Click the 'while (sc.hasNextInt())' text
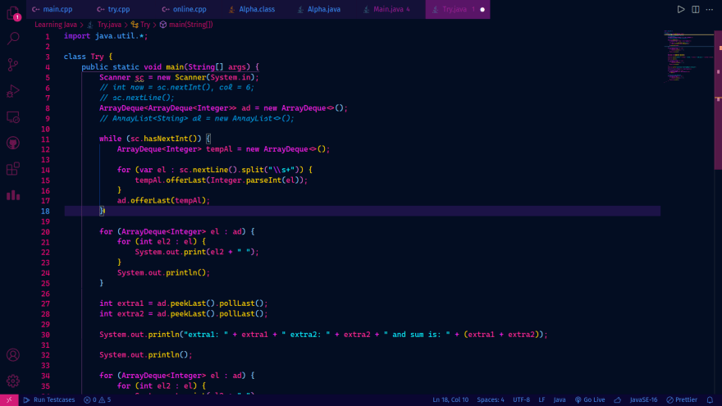Viewport: 722px width, 406px height. (x=150, y=139)
